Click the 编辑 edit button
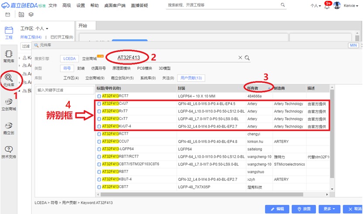363x214 pixels. click(x=277, y=209)
